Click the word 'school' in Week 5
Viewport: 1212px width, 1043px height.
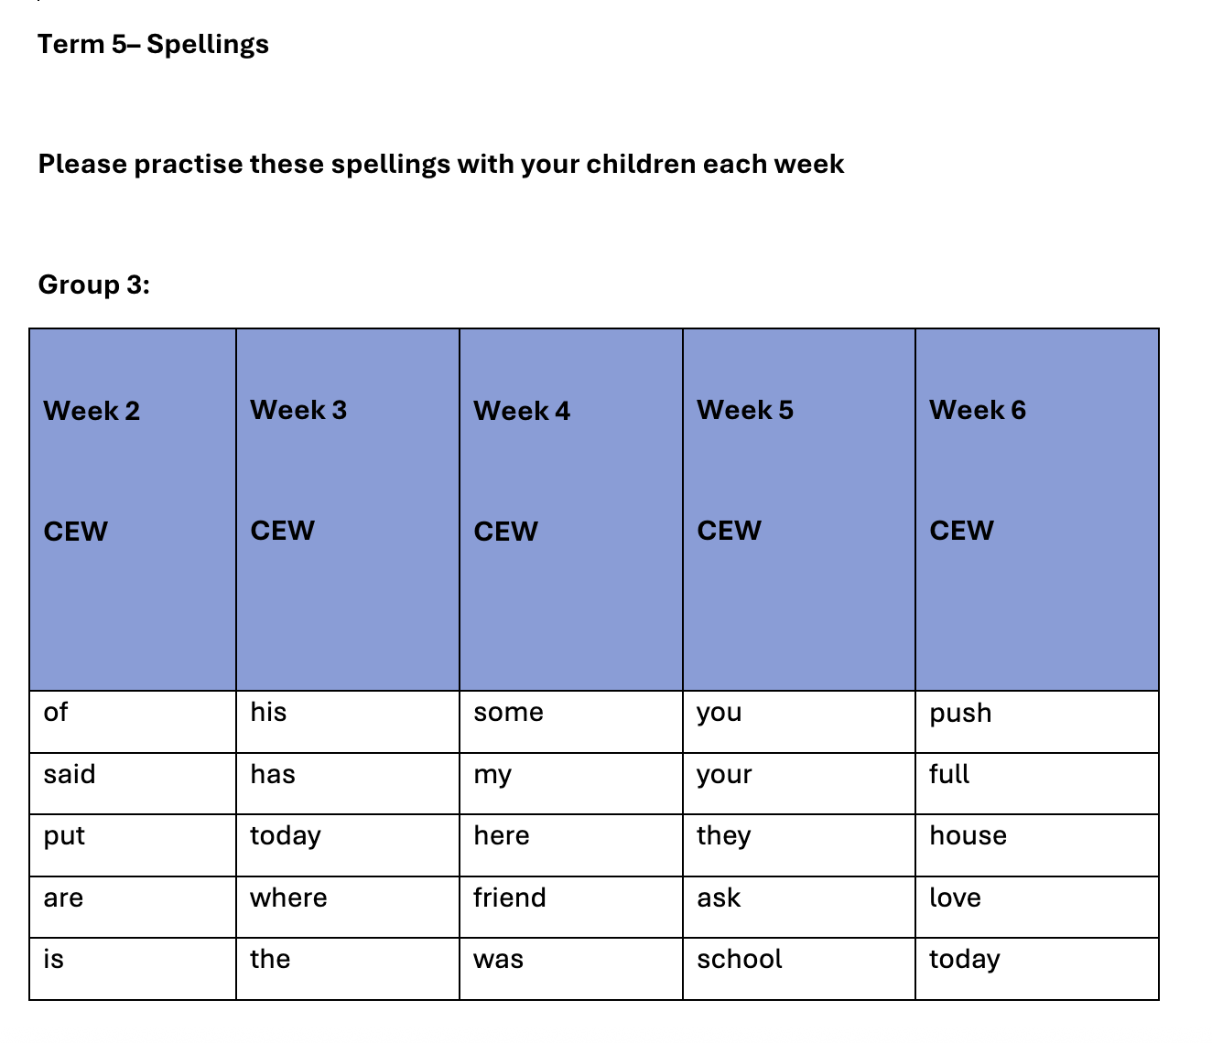(x=740, y=959)
